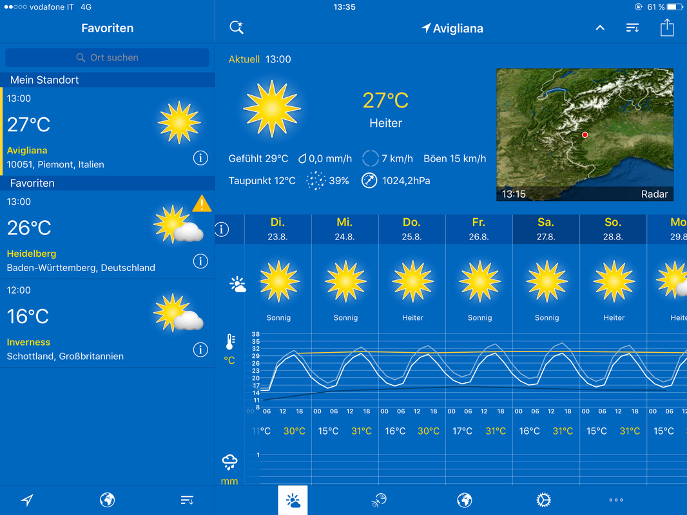Image resolution: width=687 pixels, height=515 pixels.
Task: Switch to the weather forecast tab
Action: click(293, 500)
